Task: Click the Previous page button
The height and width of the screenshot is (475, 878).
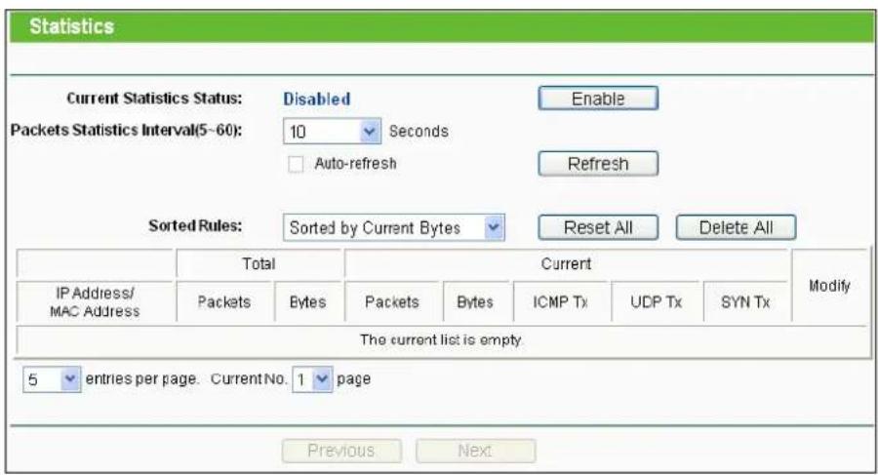Action: click(x=341, y=451)
